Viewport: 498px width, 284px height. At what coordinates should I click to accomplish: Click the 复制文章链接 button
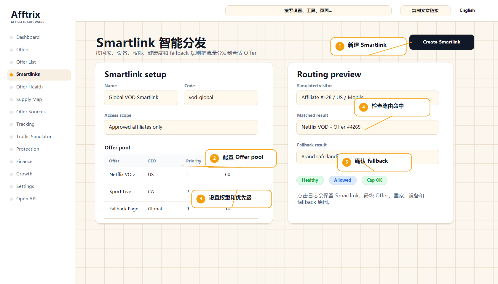pos(425,11)
